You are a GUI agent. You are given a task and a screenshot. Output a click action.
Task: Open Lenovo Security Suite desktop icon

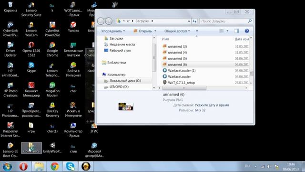point(31,9)
